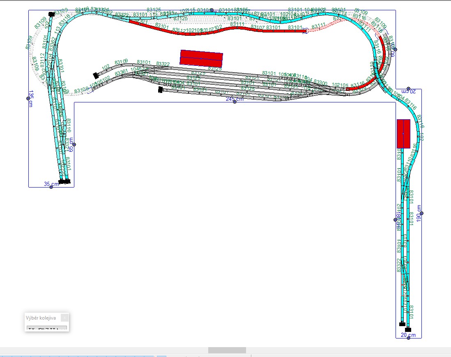The width and height of the screenshot is (451, 357).
Task: Click the top baseboard edge midpoint handle
Action: coord(212,10)
